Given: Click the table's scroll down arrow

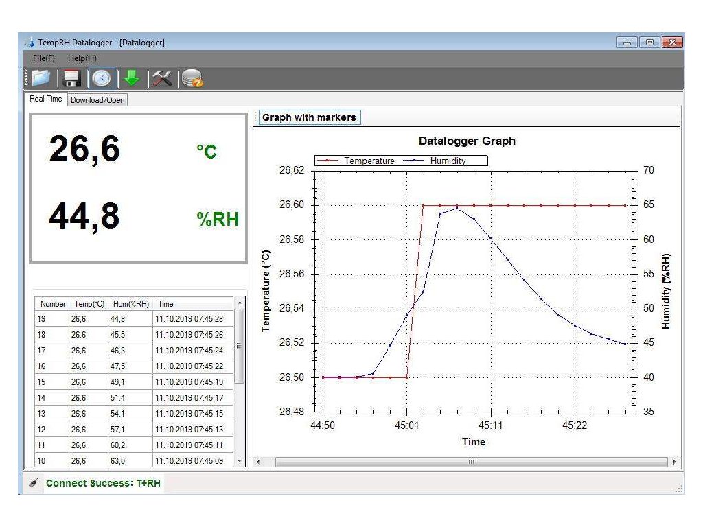Looking at the screenshot, I should point(239,462).
